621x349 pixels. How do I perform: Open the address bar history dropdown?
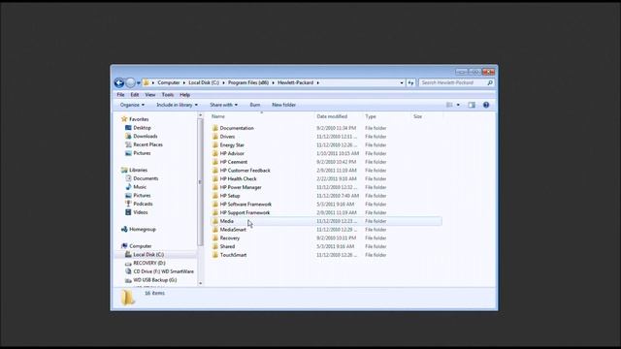coord(402,82)
